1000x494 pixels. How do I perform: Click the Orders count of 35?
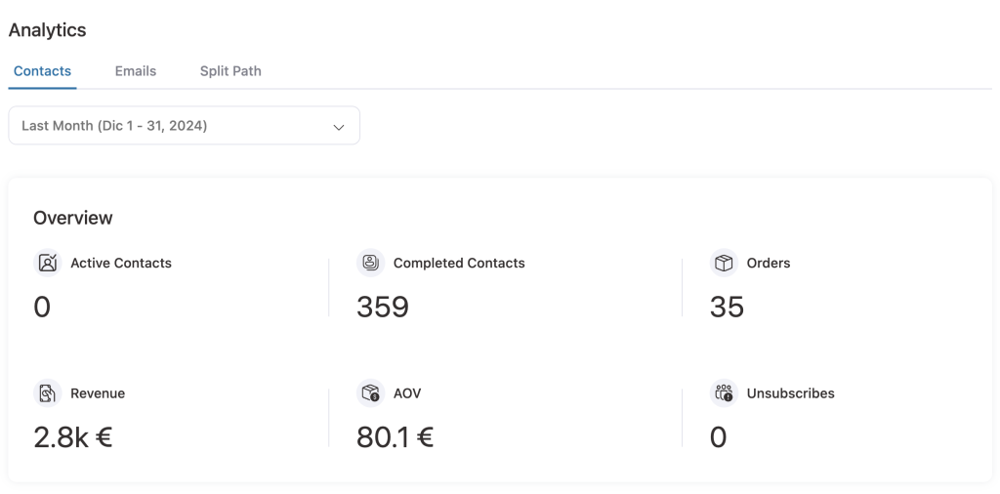point(727,308)
